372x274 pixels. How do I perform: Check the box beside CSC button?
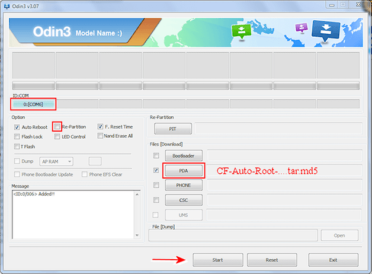point(156,200)
